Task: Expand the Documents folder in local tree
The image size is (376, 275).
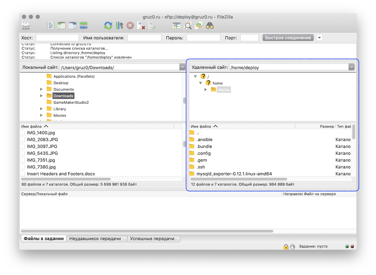Action: (x=42, y=89)
